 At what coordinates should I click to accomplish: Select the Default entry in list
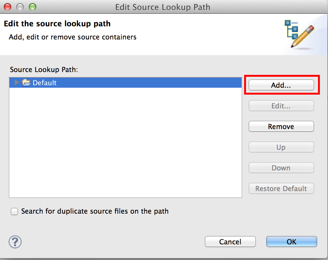[126, 83]
